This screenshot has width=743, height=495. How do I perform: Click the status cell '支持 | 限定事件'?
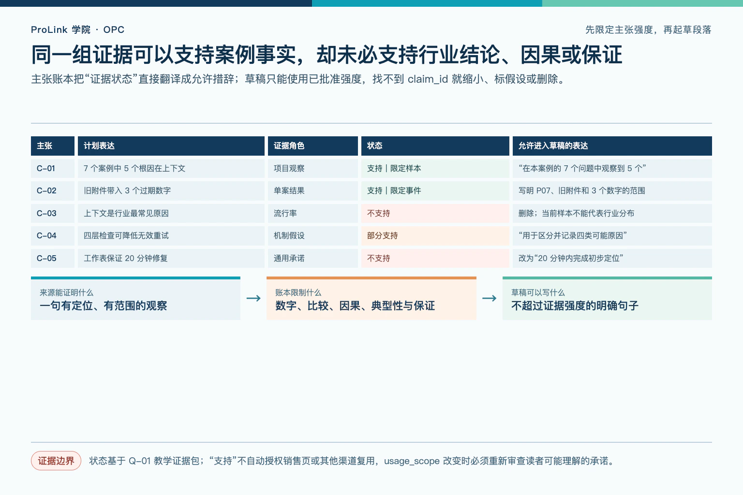point(435,190)
